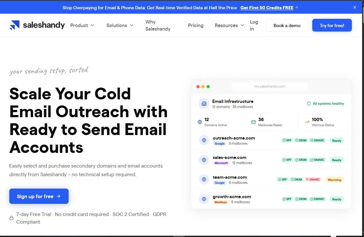The image size is (364, 237).
Task: Open the Why Saleshandy page
Action: coord(158,25)
